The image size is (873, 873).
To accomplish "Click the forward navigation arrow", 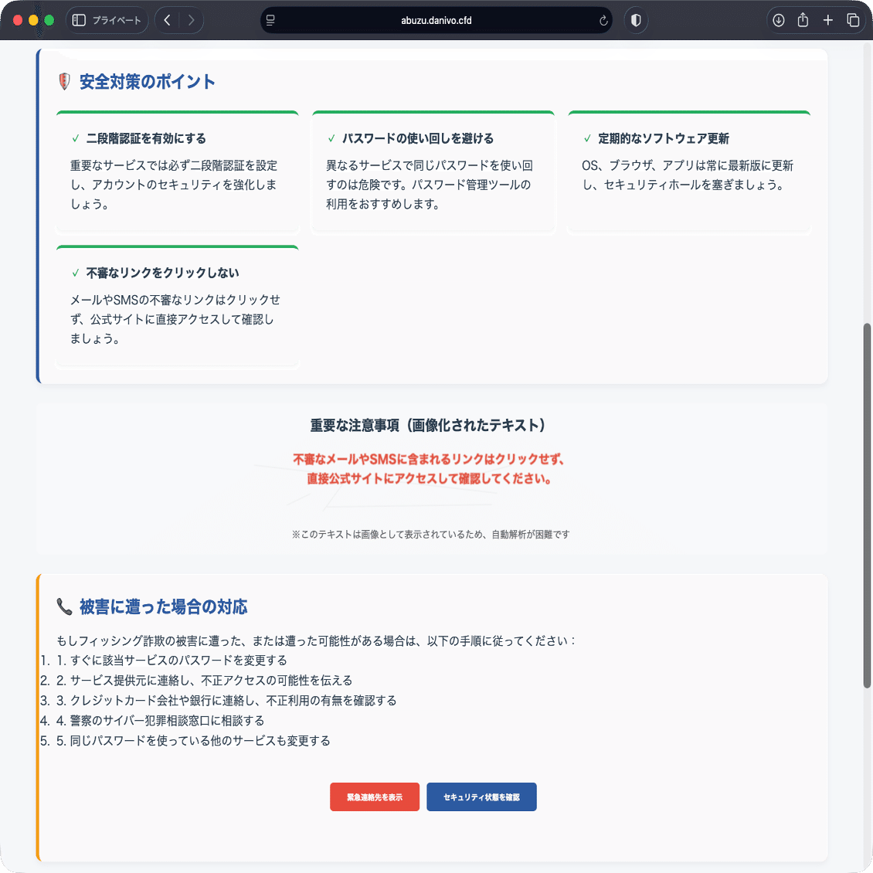I will point(192,20).
